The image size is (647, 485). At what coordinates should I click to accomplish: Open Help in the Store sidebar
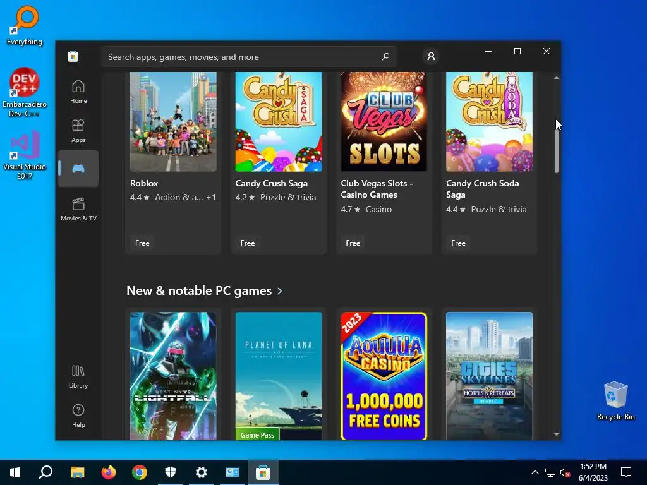click(78, 416)
